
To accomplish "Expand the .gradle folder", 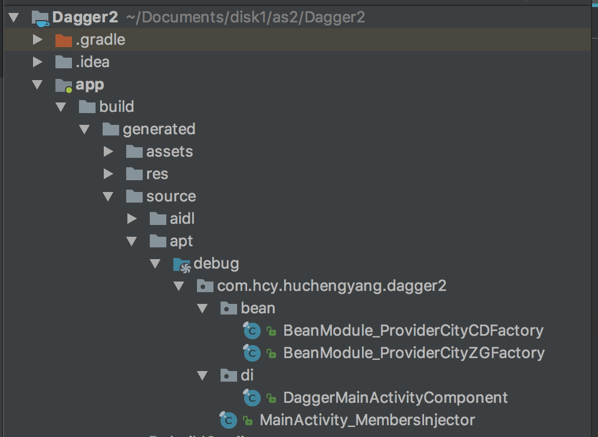I will click(x=38, y=40).
